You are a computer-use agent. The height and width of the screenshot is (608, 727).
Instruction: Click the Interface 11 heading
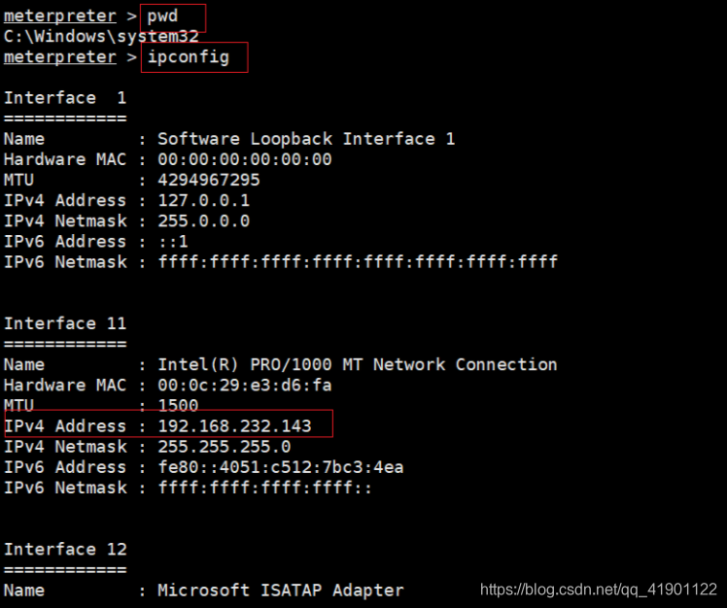[65, 323]
